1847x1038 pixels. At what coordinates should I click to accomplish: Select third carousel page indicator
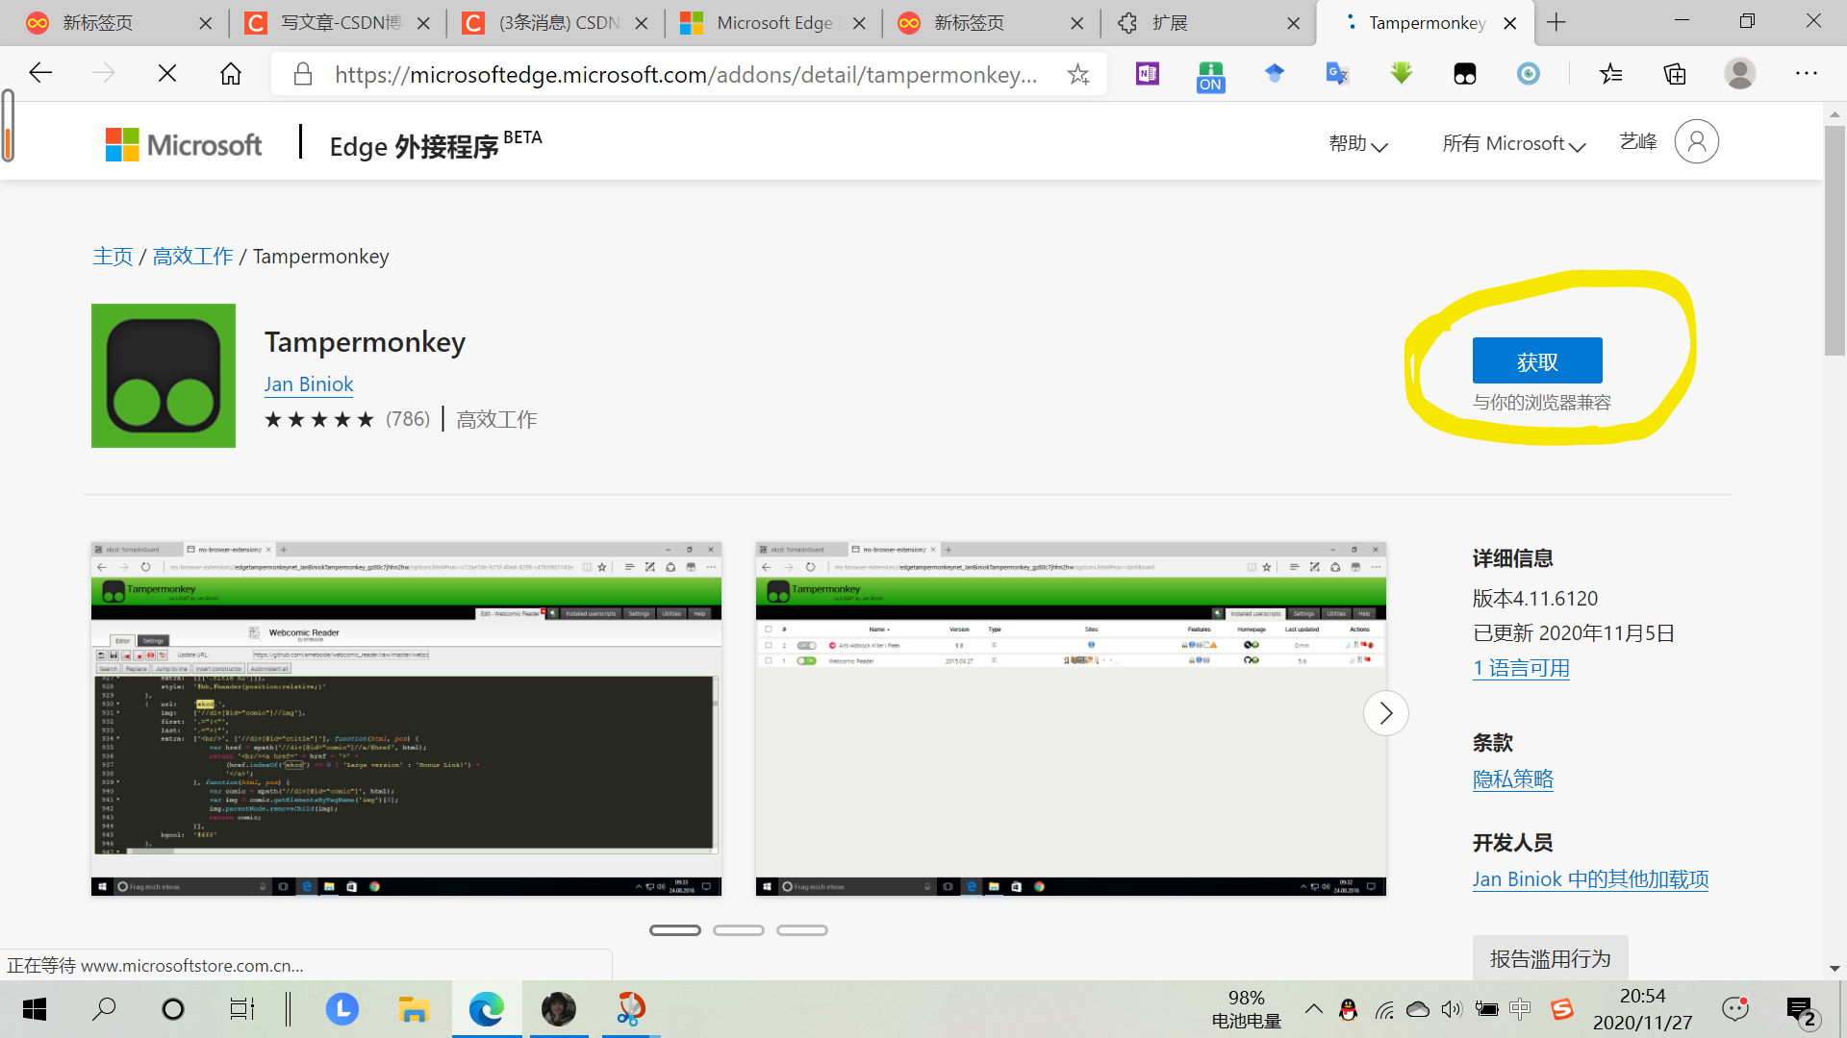pos(802,930)
